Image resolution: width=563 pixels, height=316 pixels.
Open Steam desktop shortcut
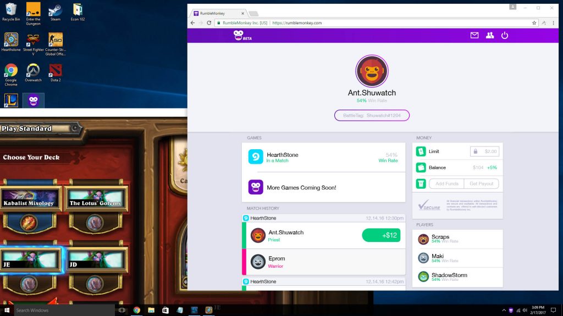click(56, 12)
